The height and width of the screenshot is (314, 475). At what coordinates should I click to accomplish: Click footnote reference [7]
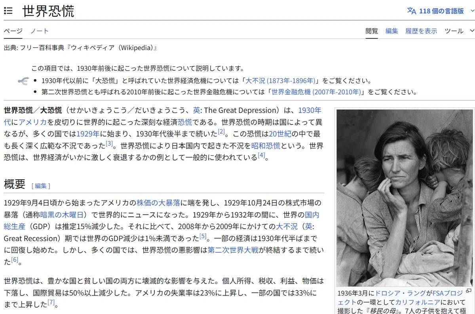point(51,303)
